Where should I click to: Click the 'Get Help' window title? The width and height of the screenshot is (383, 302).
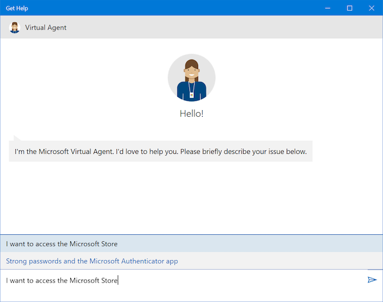pyautogui.click(x=17, y=8)
